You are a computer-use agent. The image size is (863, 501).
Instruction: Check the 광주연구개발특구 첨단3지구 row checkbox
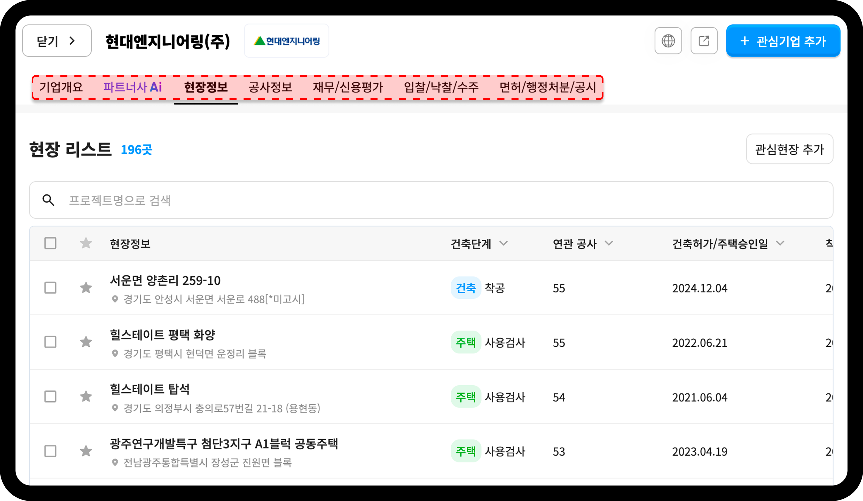coord(50,451)
